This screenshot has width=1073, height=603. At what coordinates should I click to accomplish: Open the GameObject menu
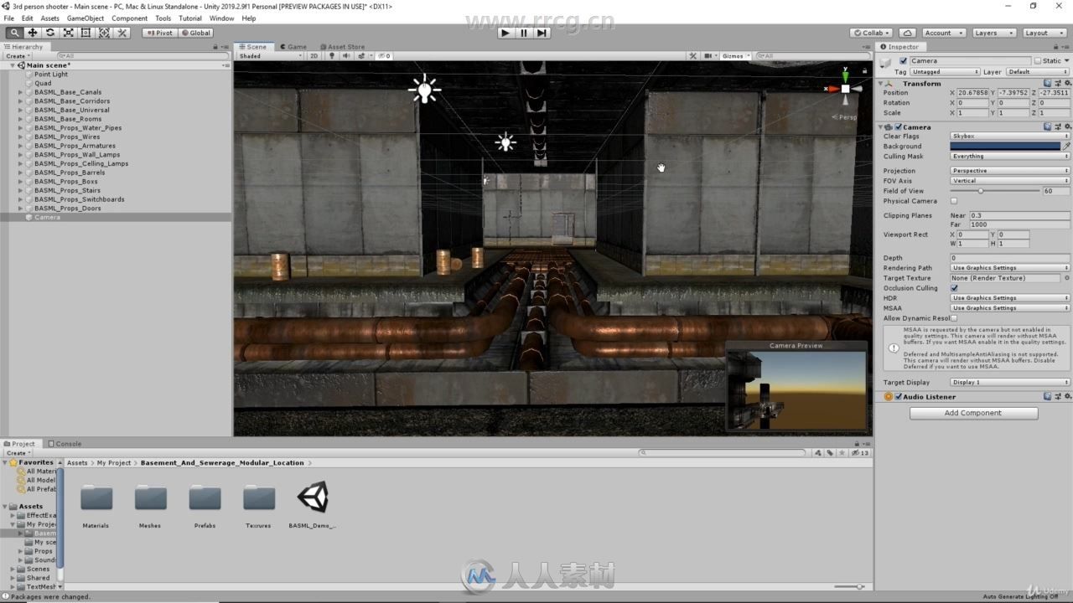point(86,18)
